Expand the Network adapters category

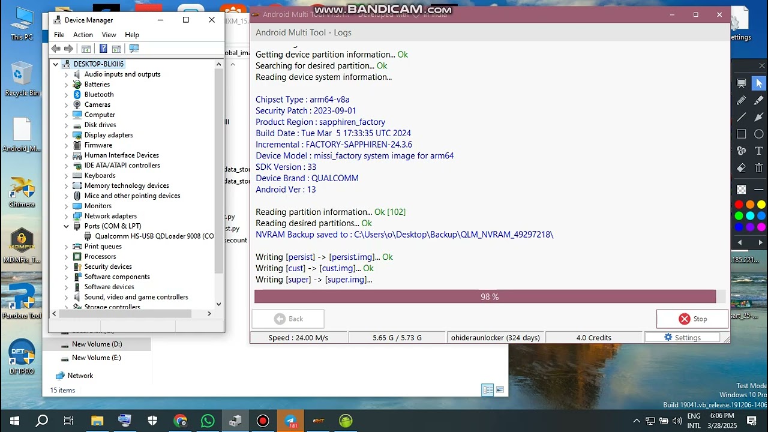pyautogui.click(x=66, y=216)
